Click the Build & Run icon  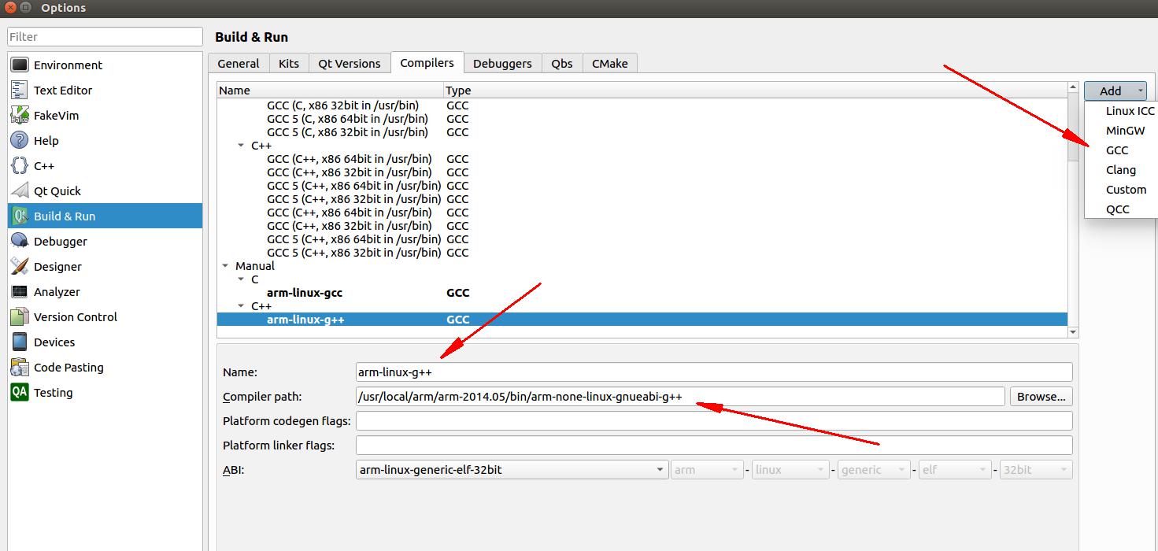coord(20,216)
